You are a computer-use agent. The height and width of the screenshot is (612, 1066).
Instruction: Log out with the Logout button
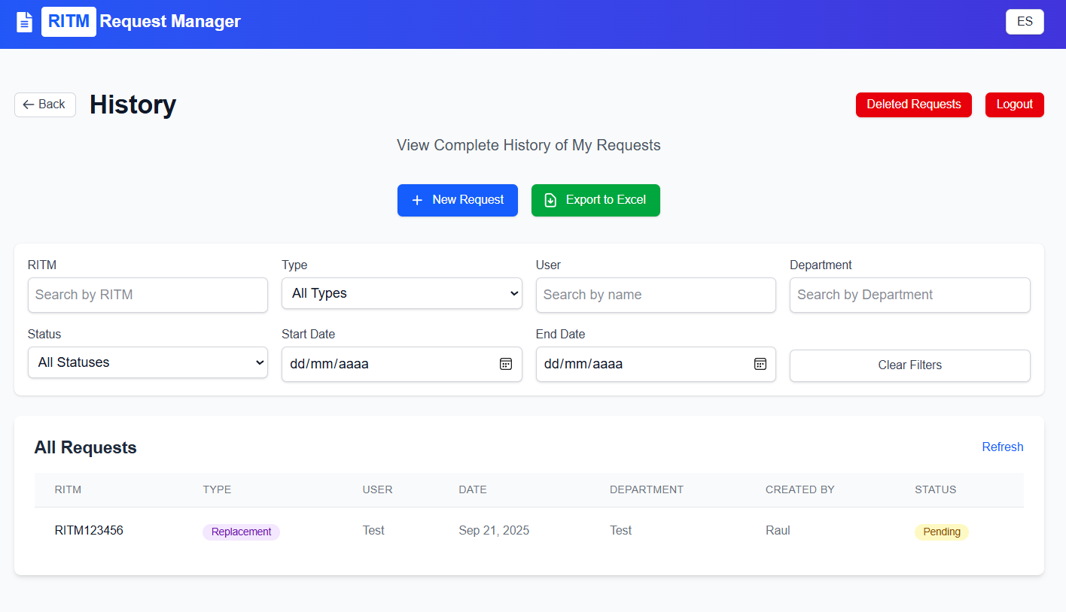pyautogui.click(x=1015, y=105)
